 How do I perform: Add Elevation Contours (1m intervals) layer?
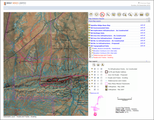105,51
